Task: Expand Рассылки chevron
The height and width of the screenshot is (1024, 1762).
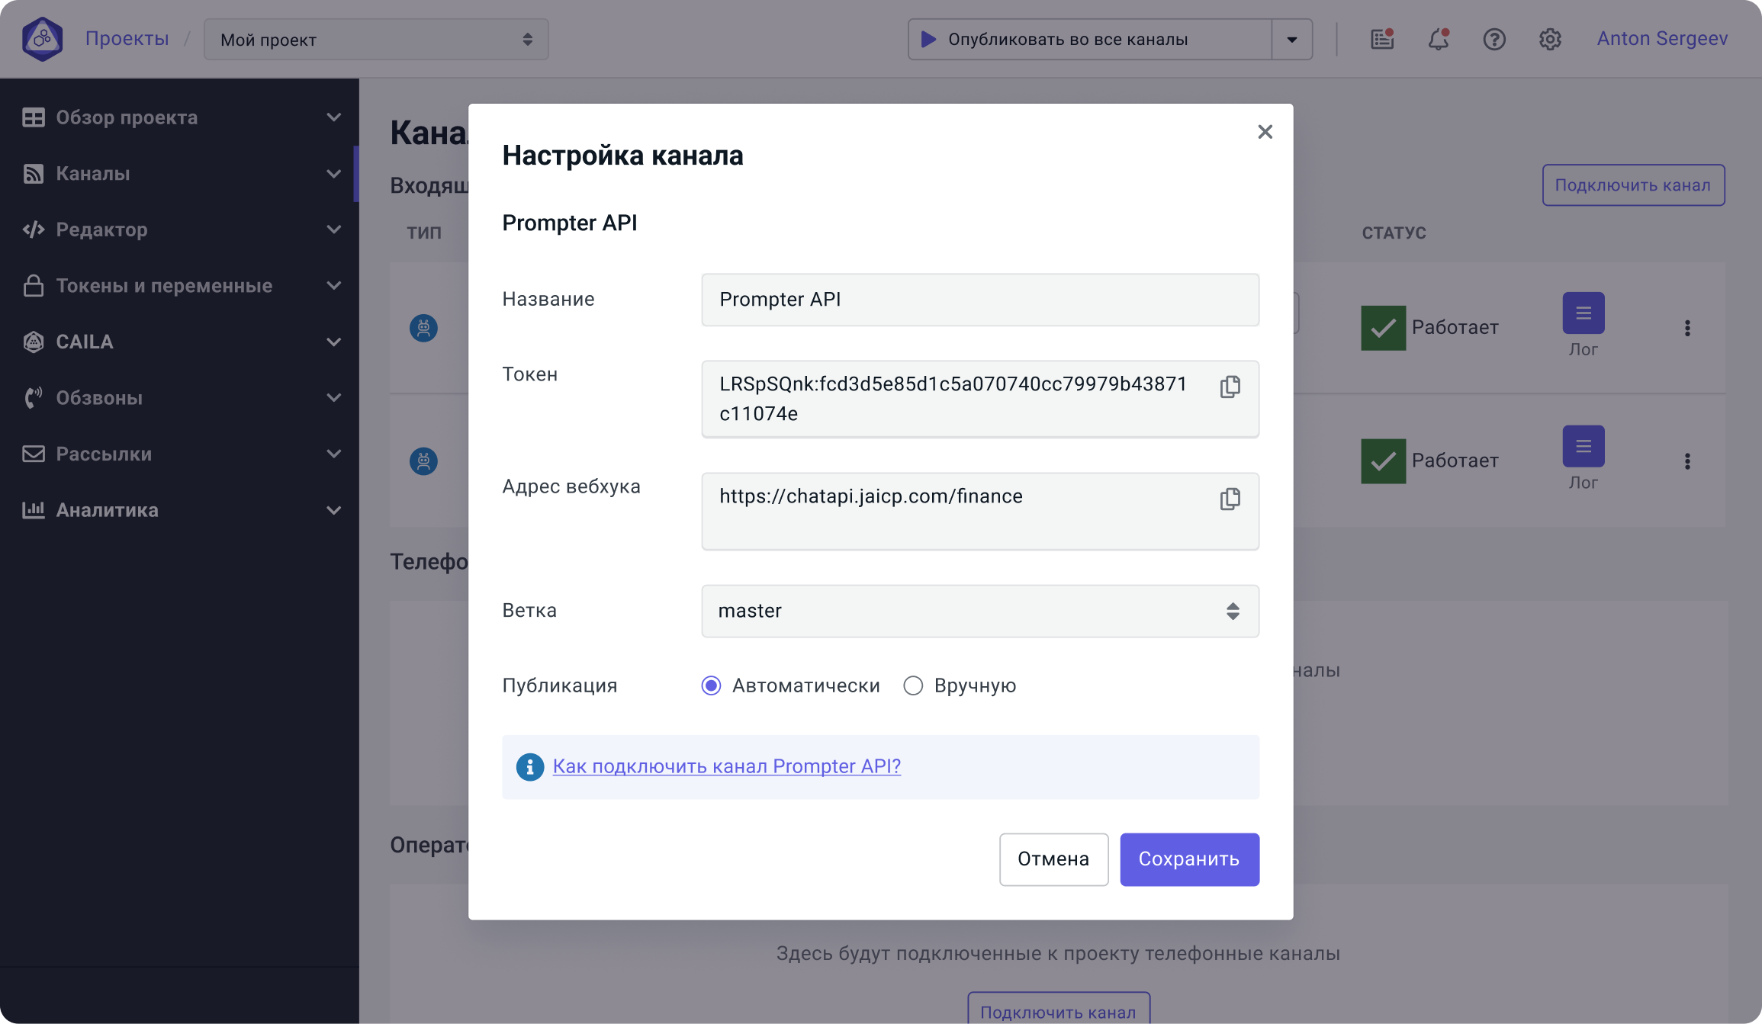Action: coord(333,454)
